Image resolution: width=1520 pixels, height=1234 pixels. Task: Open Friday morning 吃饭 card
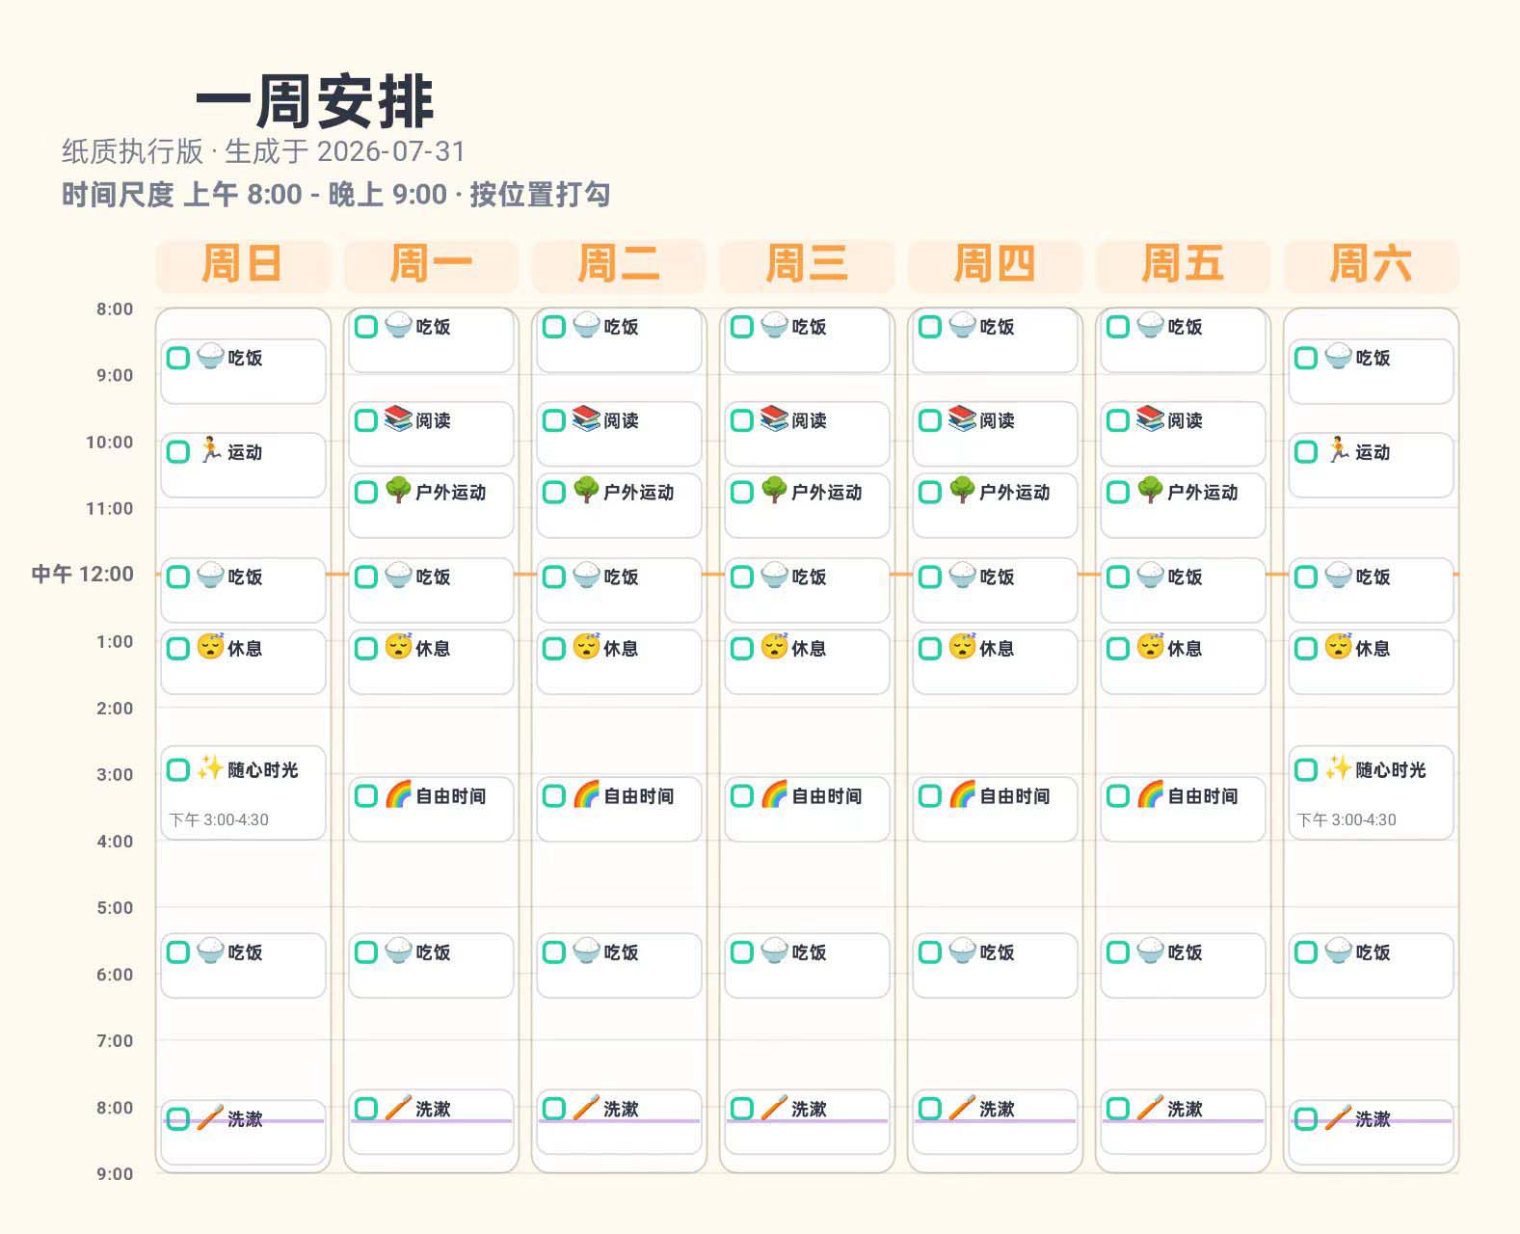coord(1183,339)
